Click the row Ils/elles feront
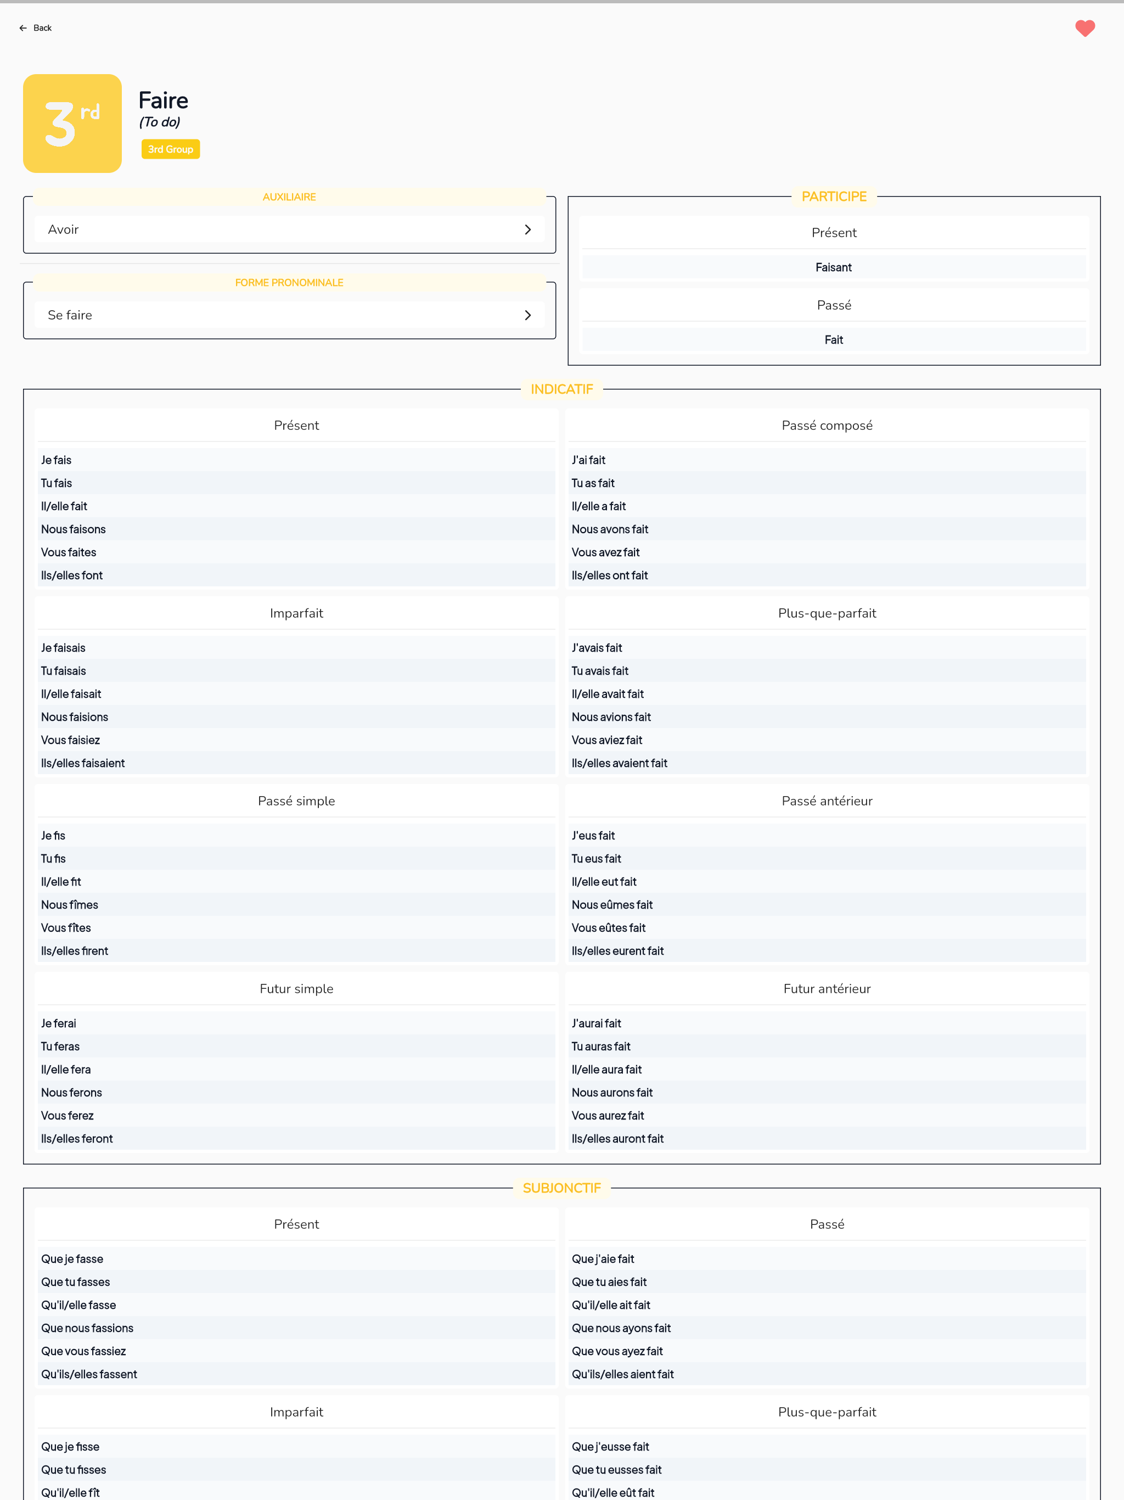This screenshot has width=1124, height=1500. tap(296, 1139)
